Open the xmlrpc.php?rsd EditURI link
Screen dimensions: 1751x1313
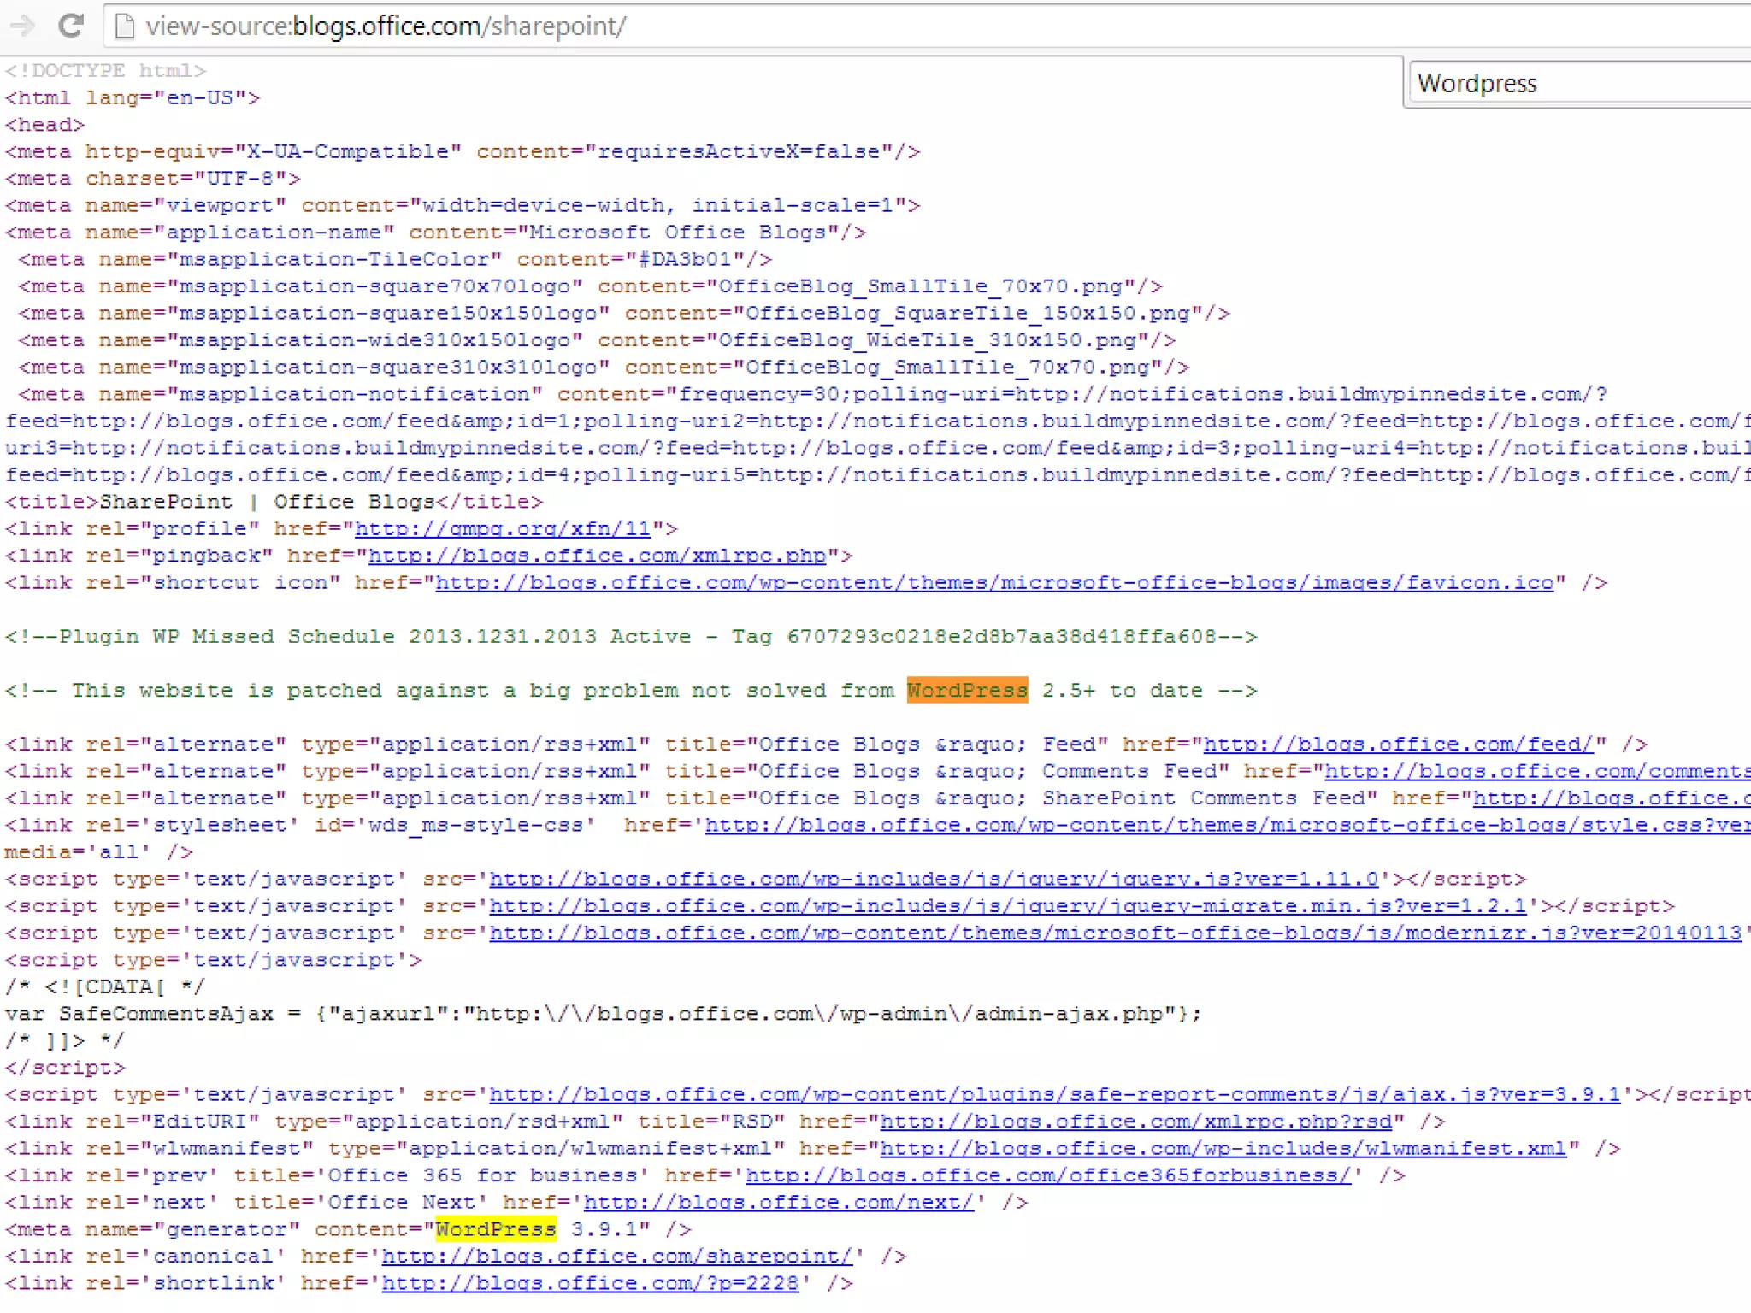1141,1122
